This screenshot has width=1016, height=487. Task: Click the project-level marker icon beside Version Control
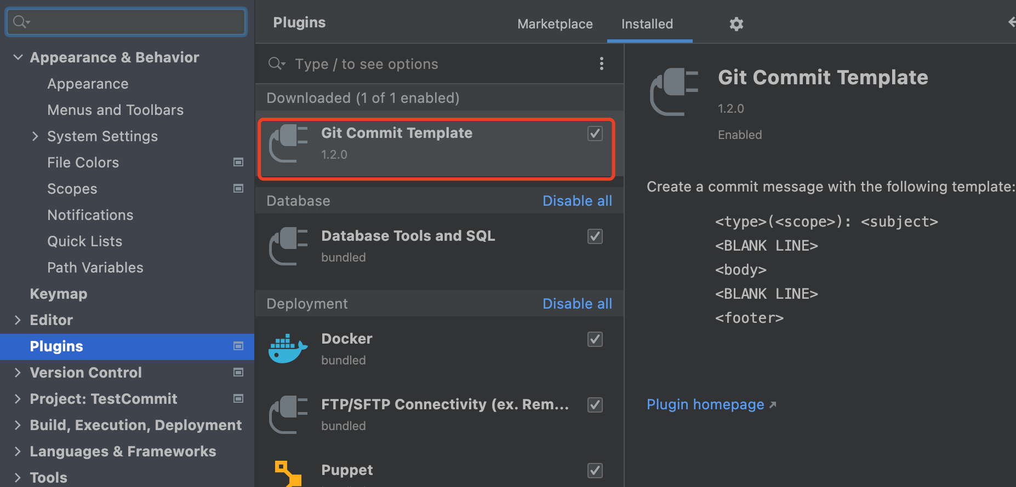coord(238,372)
